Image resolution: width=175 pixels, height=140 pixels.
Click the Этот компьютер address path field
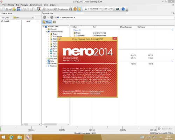pyautogui.click(x=115, y=17)
